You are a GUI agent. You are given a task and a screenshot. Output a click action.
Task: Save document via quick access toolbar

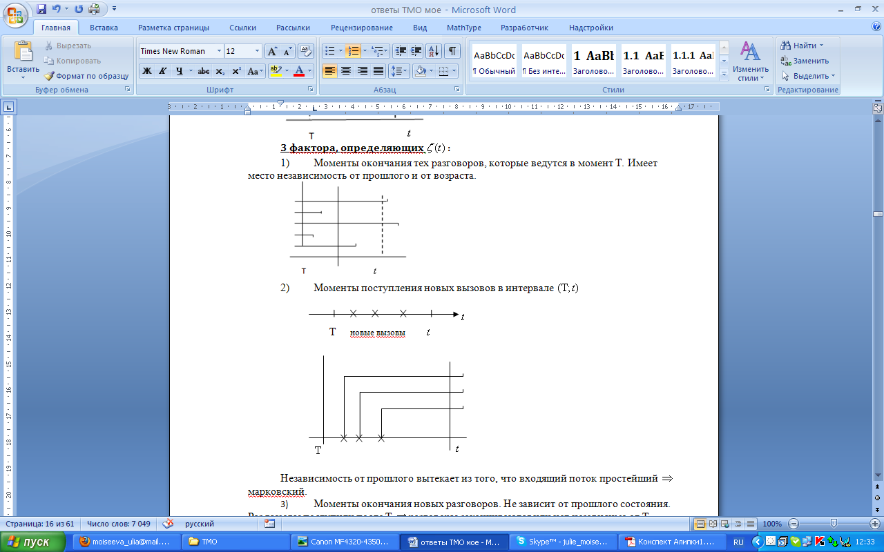point(41,9)
